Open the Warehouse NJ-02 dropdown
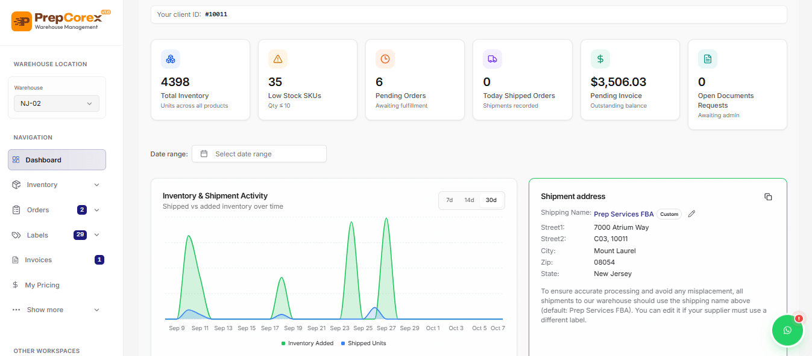The width and height of the screenshot is (812, 356). [57, 103]
